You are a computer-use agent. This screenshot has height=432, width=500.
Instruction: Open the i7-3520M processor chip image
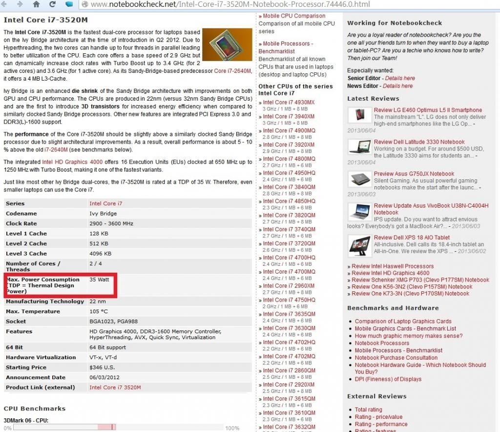pos(227,44)
